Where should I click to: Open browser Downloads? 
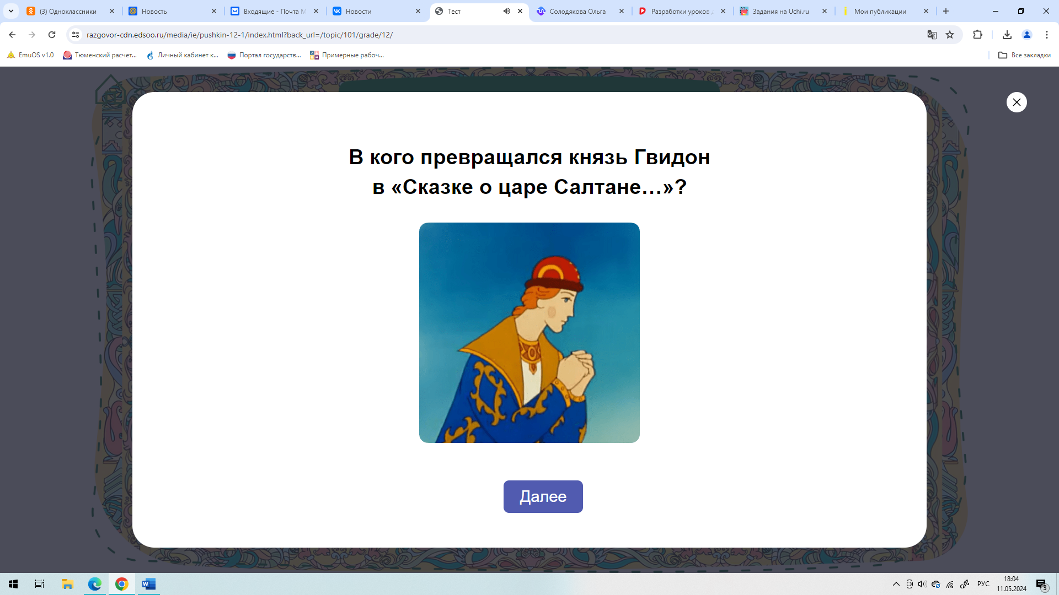tap(1007, 35)
